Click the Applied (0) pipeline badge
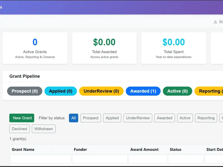The width and height of the screenshot is (223, 167). click(61, 91)
